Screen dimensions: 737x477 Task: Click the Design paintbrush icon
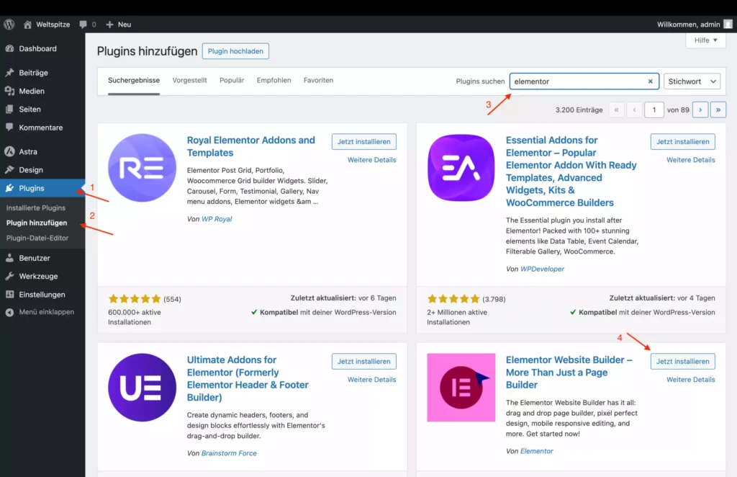[9, 170]
